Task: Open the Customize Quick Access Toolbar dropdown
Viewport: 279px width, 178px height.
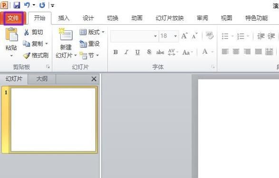Action: pos(52,6)
